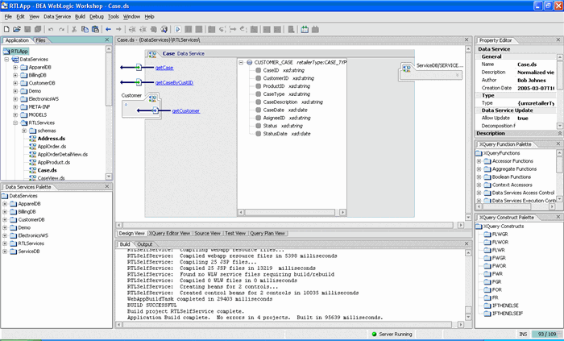This screenshot has width=564, height=341.
Task: Click the Allow Update value true
Action: (523, 118)
